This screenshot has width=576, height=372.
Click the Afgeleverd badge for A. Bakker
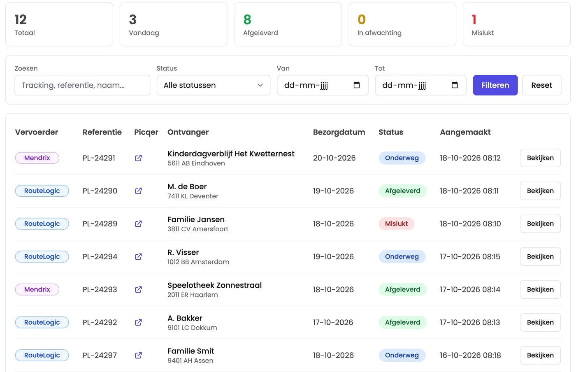pyautogui.click(x=403, y=323)
